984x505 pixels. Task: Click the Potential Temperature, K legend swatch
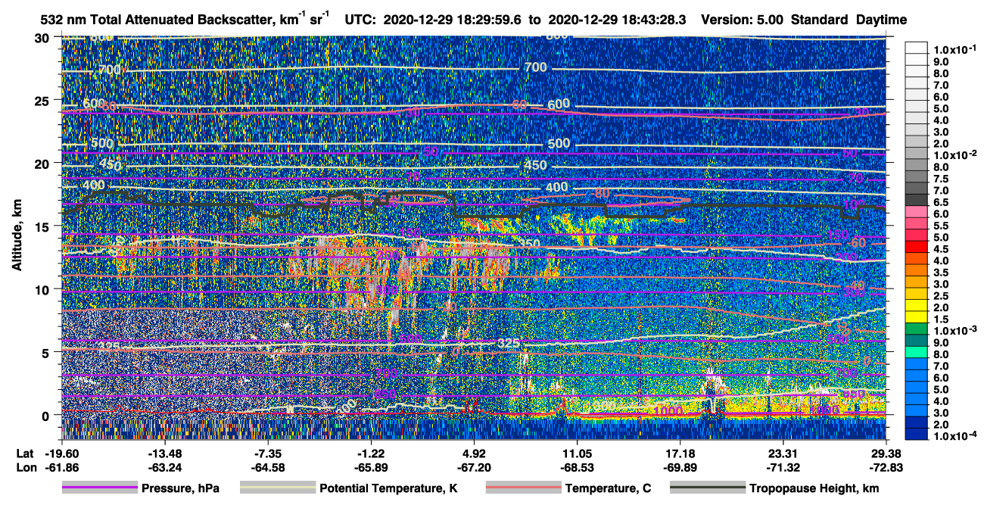(277, 488)
